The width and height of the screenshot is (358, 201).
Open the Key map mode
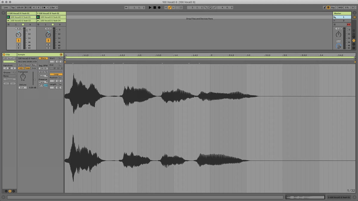tap(333, 7)
